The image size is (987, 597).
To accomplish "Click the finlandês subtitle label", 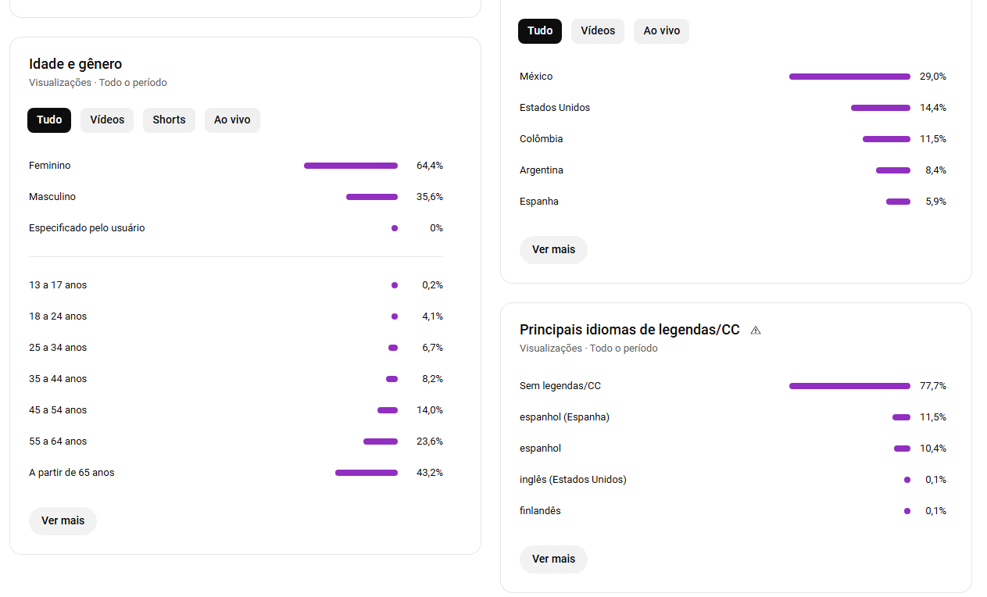I will 540,511.
